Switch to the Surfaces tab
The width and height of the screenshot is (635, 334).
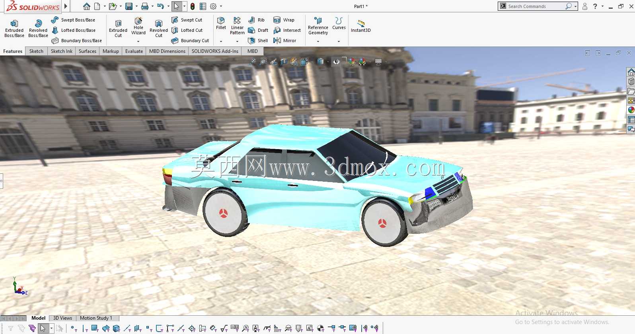[88, 51]
